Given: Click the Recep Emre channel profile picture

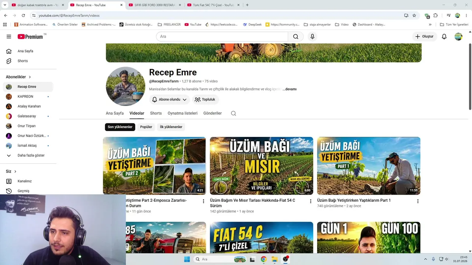Looking at the screenshot, I should (x=125, y=86).
